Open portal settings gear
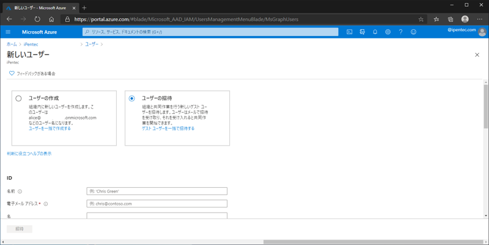The width and height of the screenshot is (489, 245). pos(388,32)
